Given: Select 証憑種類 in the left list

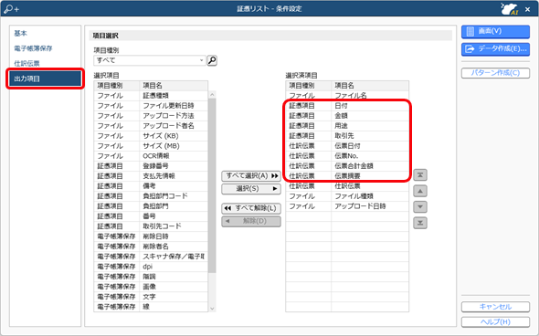Looking at the screenshot, I should point(151,96).
